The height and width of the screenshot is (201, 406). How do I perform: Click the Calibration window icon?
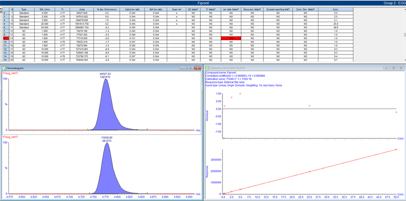(x=208, y=68)
